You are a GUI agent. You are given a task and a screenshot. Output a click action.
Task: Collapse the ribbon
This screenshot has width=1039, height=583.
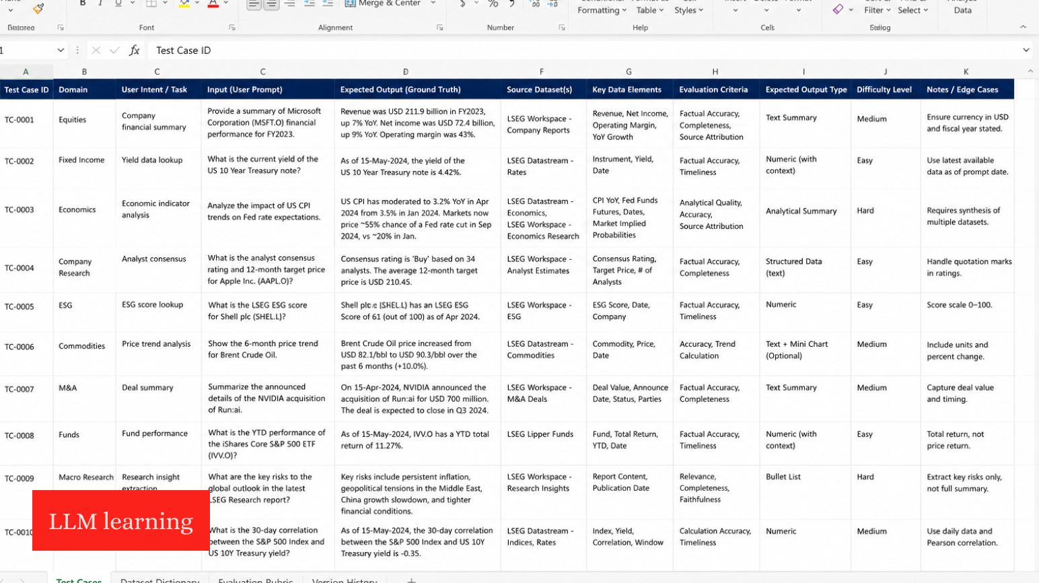tap(1024, 28)
